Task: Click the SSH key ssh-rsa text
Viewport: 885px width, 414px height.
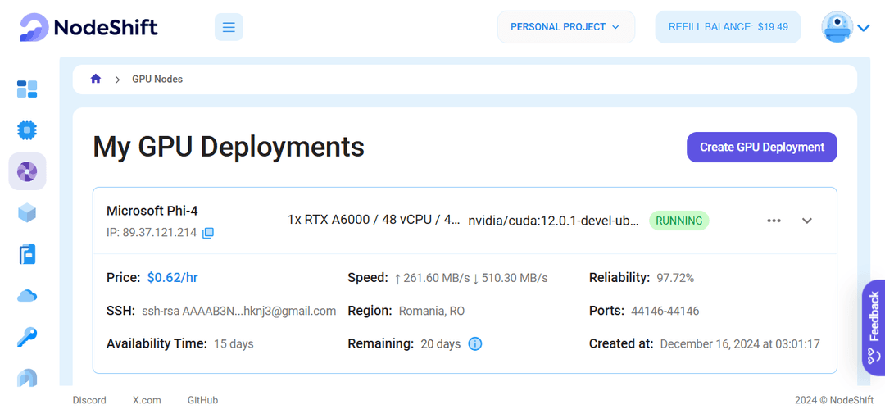Action: 238,312
